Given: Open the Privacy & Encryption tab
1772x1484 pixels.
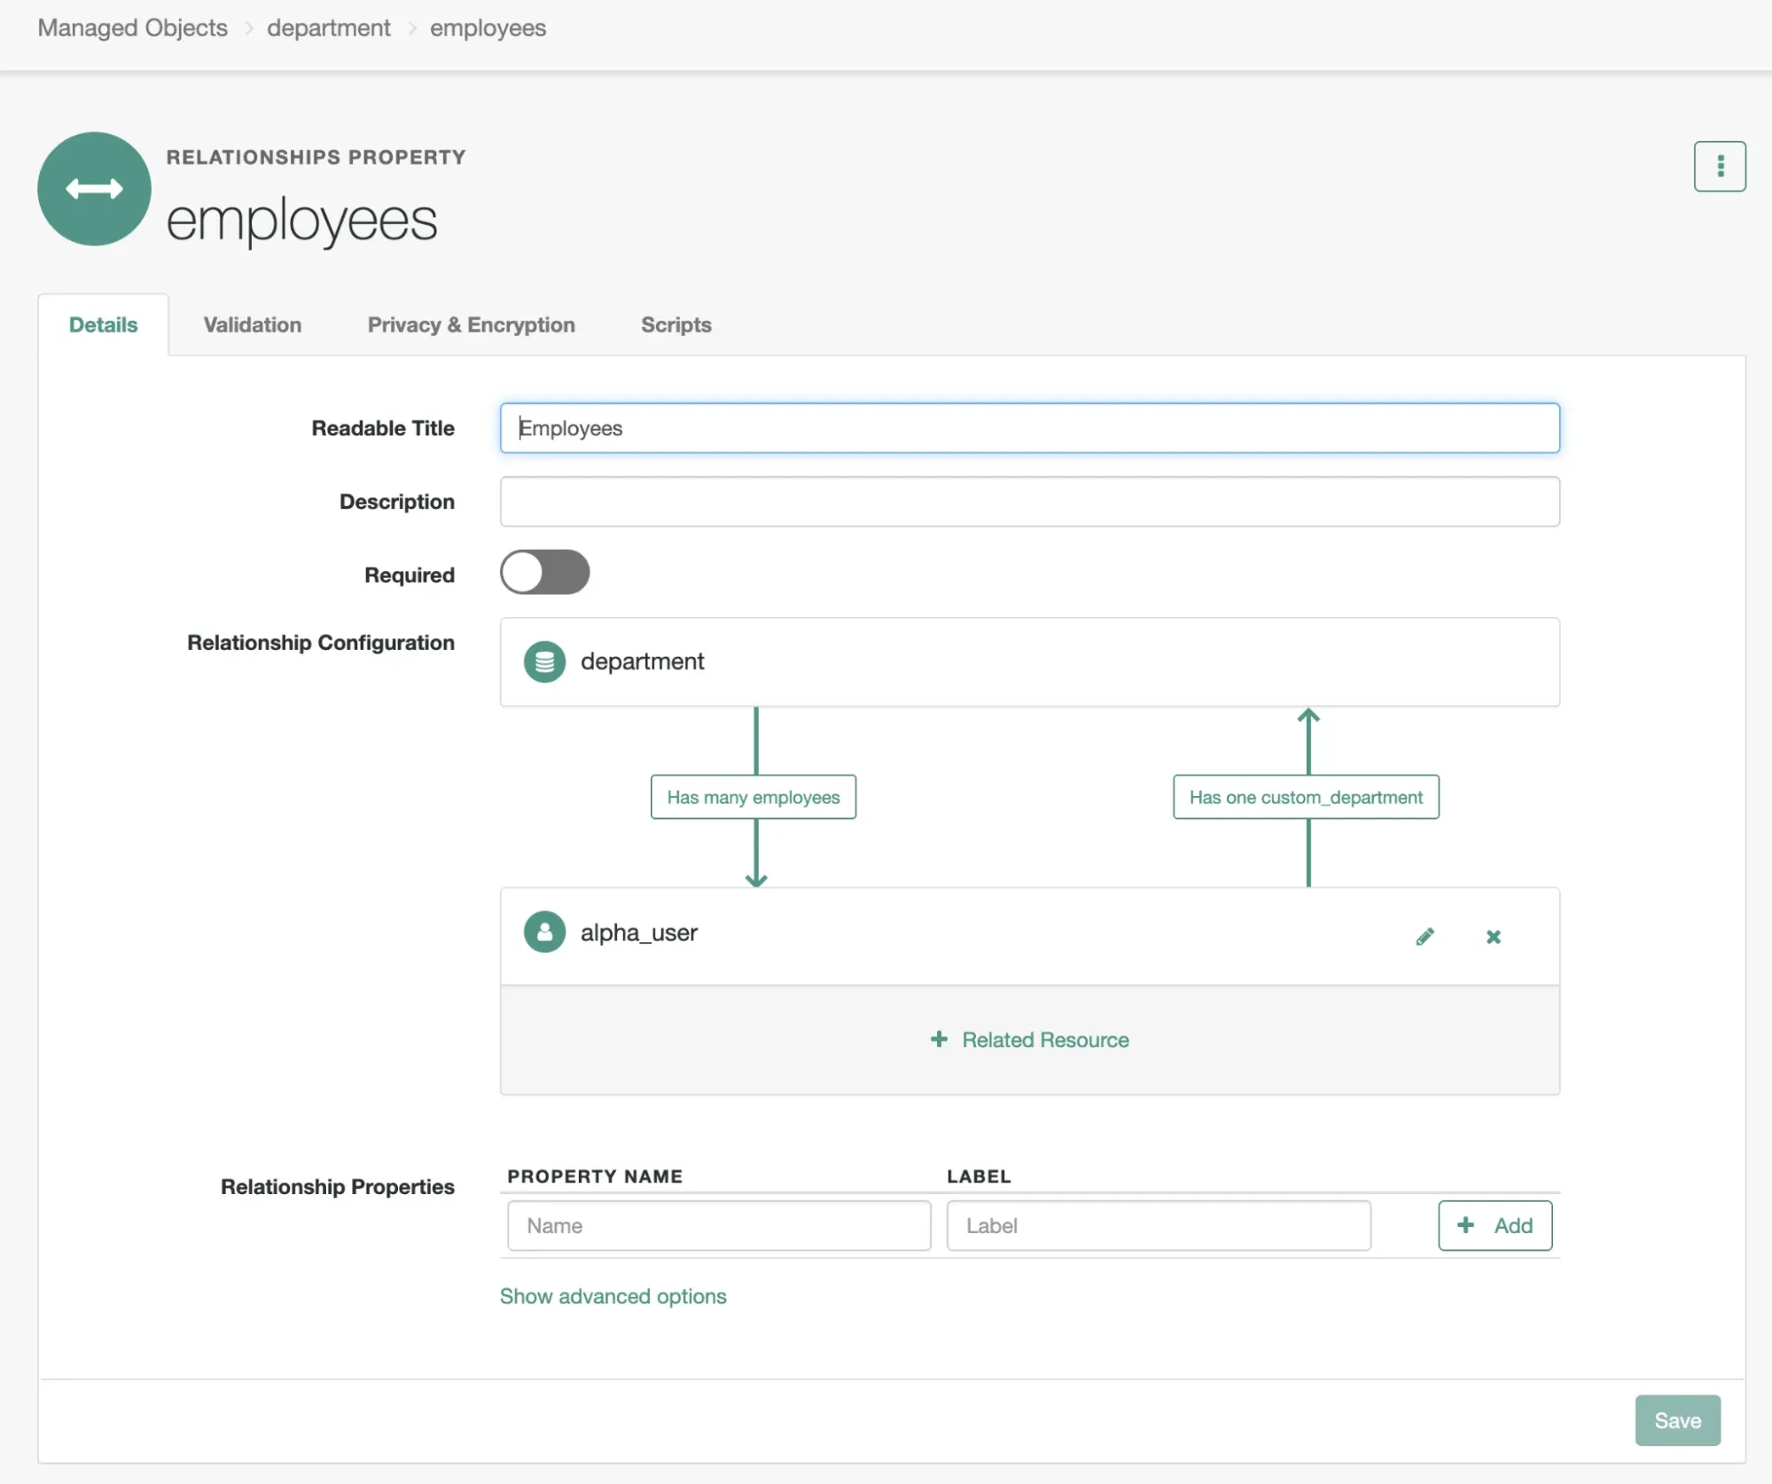Looking at the screenshot, I should [471, 324].
